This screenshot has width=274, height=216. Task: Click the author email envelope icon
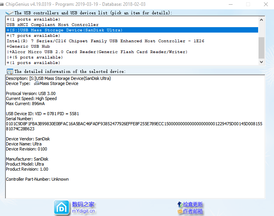tap(180, 211)
